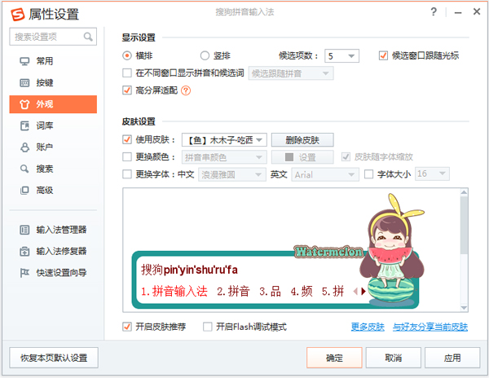Image resolution: width=489 pixels, height=378 pixels.
Task: Toggle 开启皮肤推荐 checkbox
Action: [x=127, y=327]
